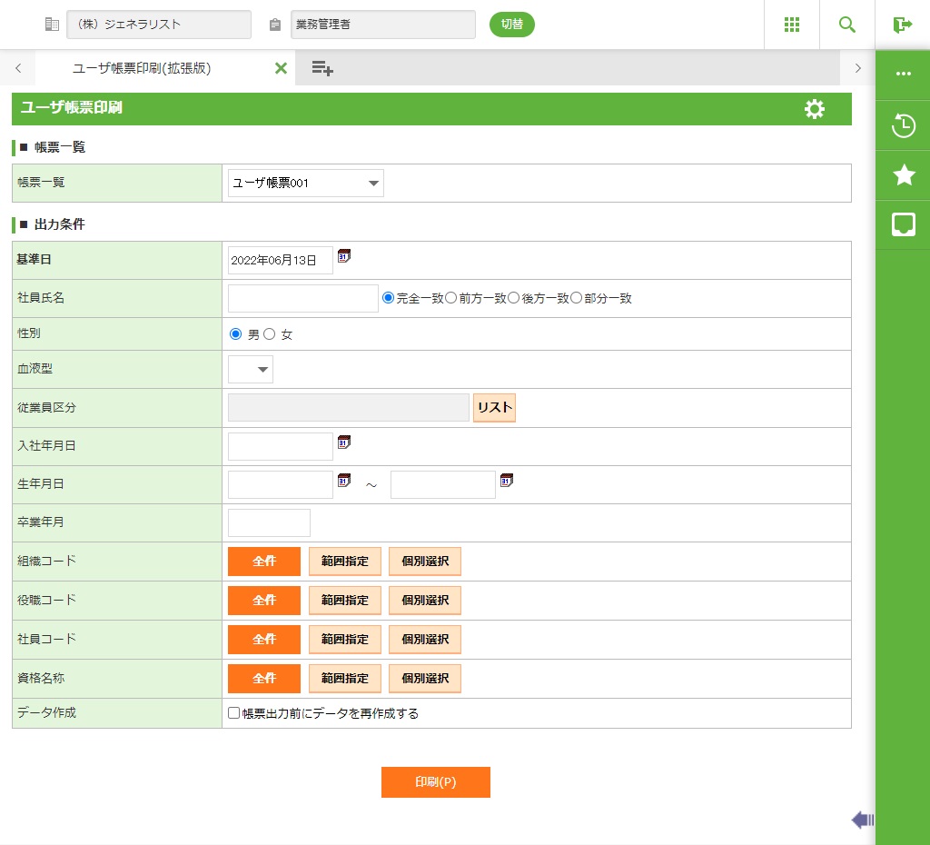Select the 前方一致 radio button
This screenshot has width=930, height=845.
[x=450, y=298]
